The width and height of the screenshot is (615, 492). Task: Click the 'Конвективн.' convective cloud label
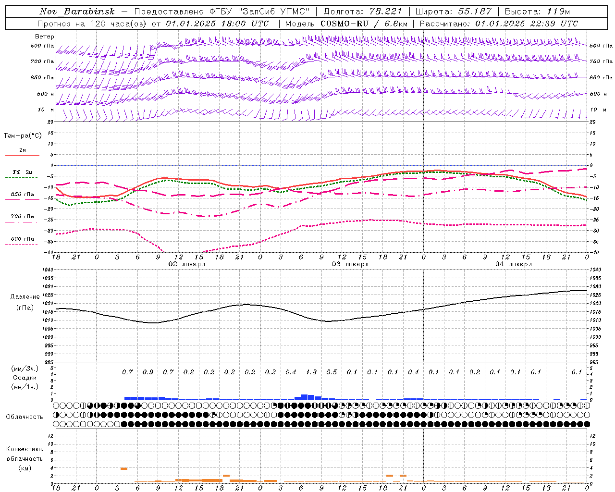click(25, 449)
